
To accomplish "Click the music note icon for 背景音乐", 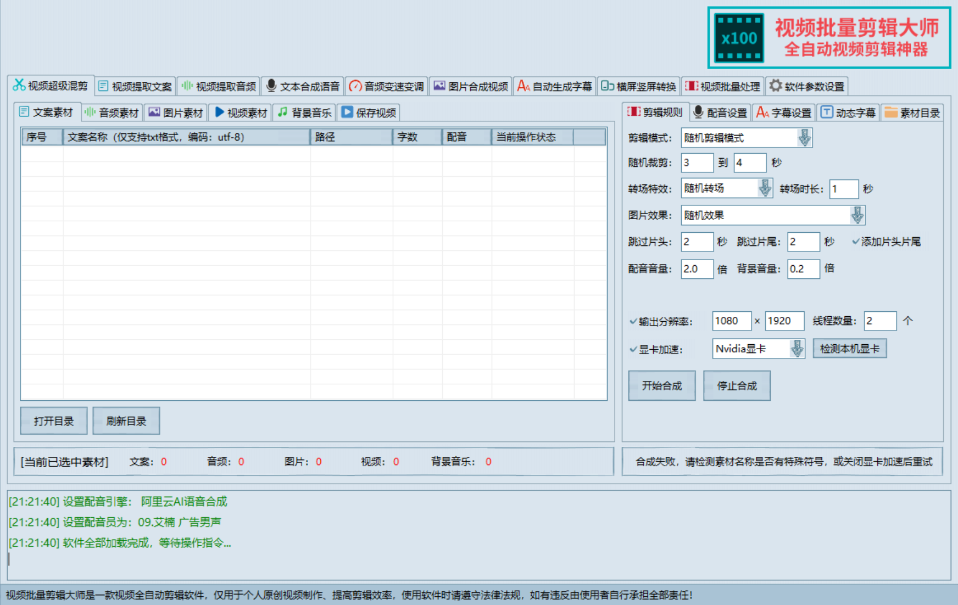I will 282,113.
